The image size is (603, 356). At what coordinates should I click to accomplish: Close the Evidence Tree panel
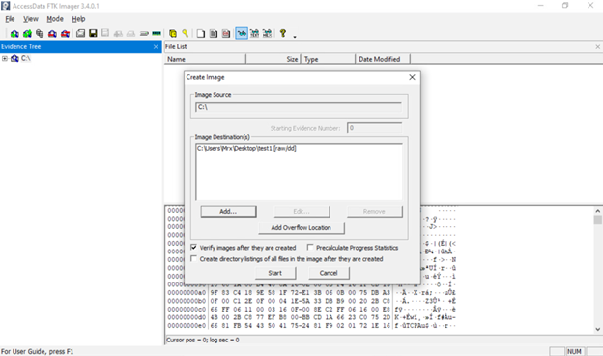(x=156, y=47)
